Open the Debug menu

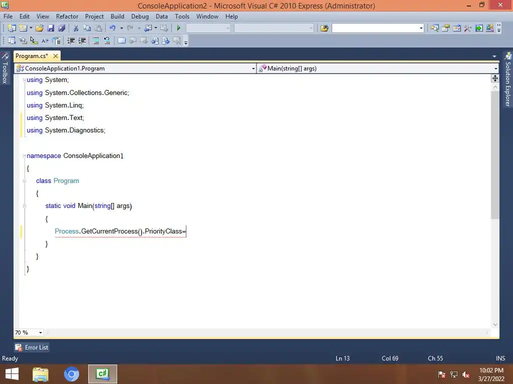click(x=140, y=16)
